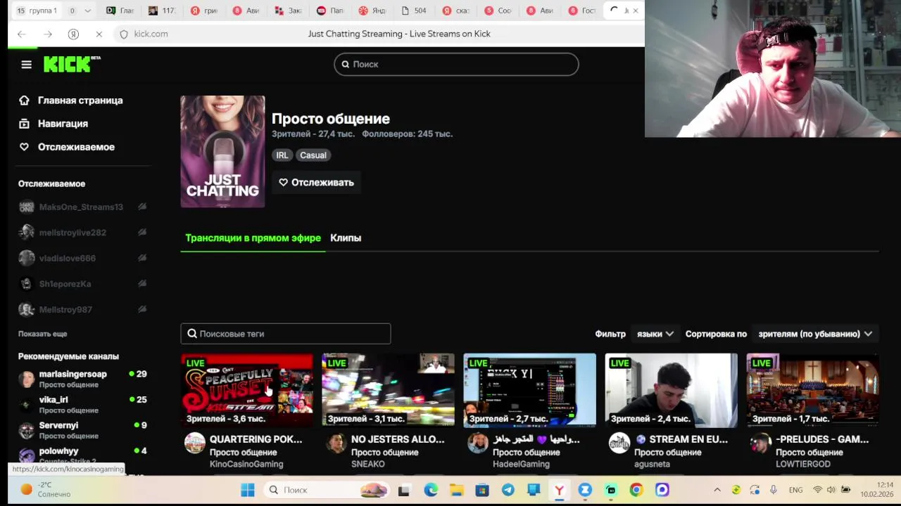This screenshot has width=901, height=506.
Task: Stop page loading with X button
Action: (99, 34)
